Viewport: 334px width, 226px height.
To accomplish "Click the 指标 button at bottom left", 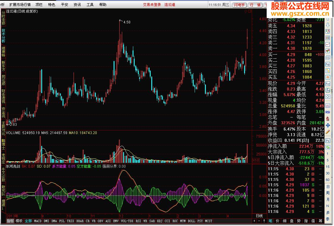I will pyautogui.click(x=10, y=221).
